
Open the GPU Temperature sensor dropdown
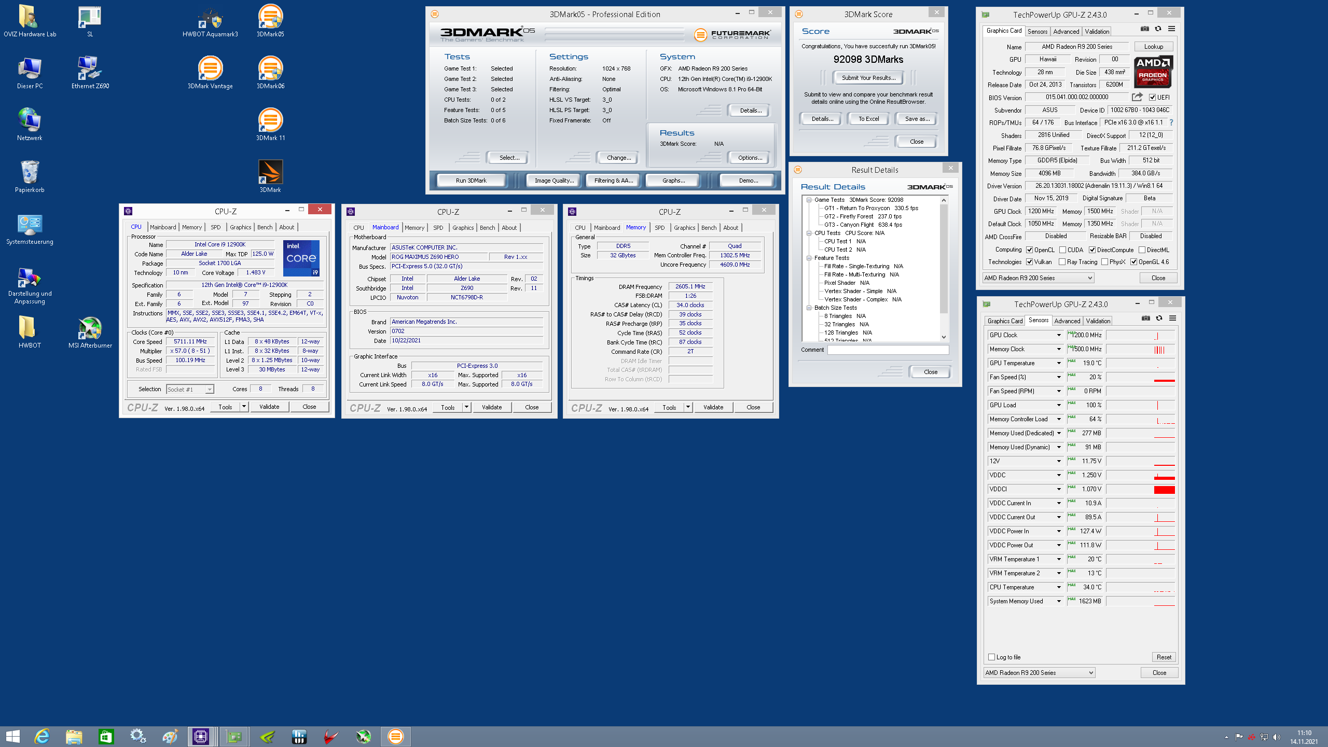coord(1059,363)
